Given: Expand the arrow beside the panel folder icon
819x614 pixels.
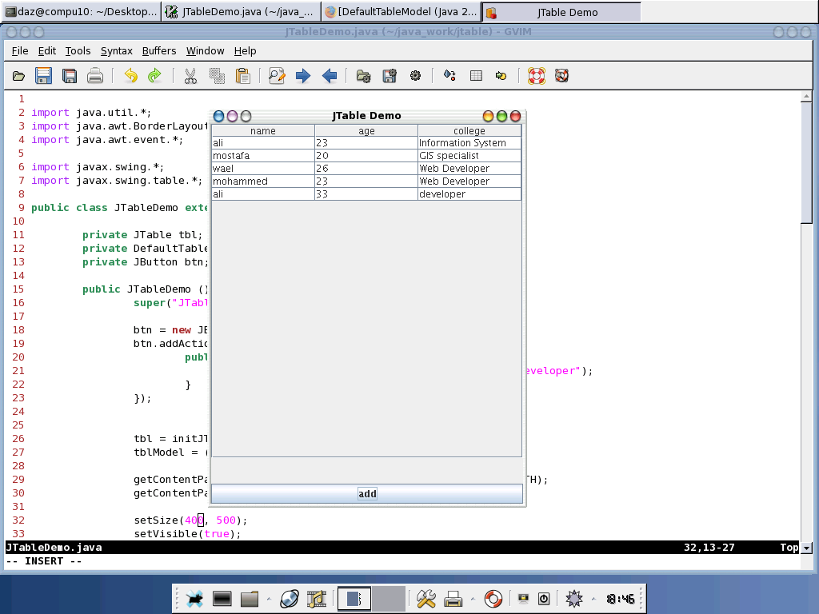Looking at the screenshot, I should (269, 599).
